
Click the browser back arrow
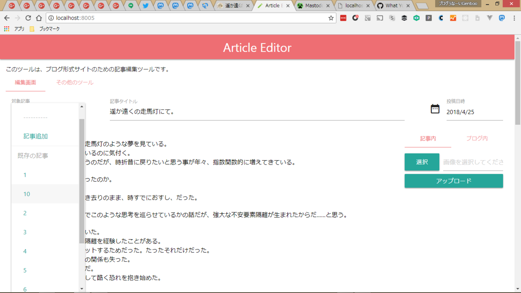click(7, 18)
